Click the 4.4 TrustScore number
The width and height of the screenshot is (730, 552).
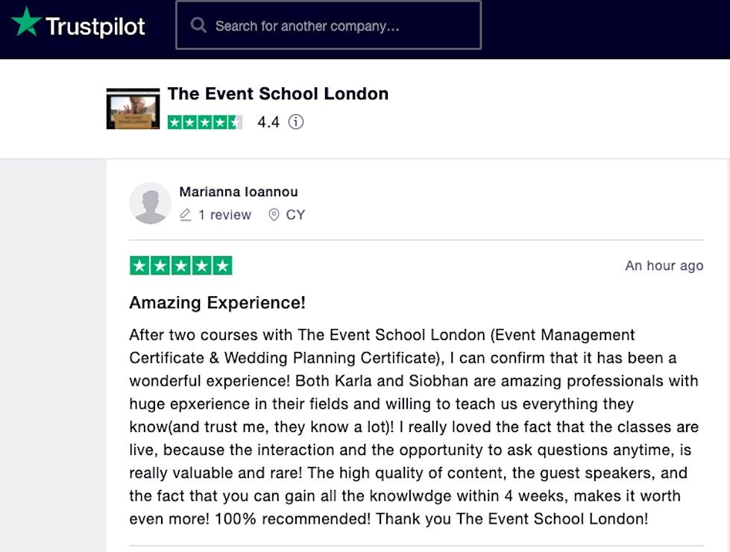268,122
